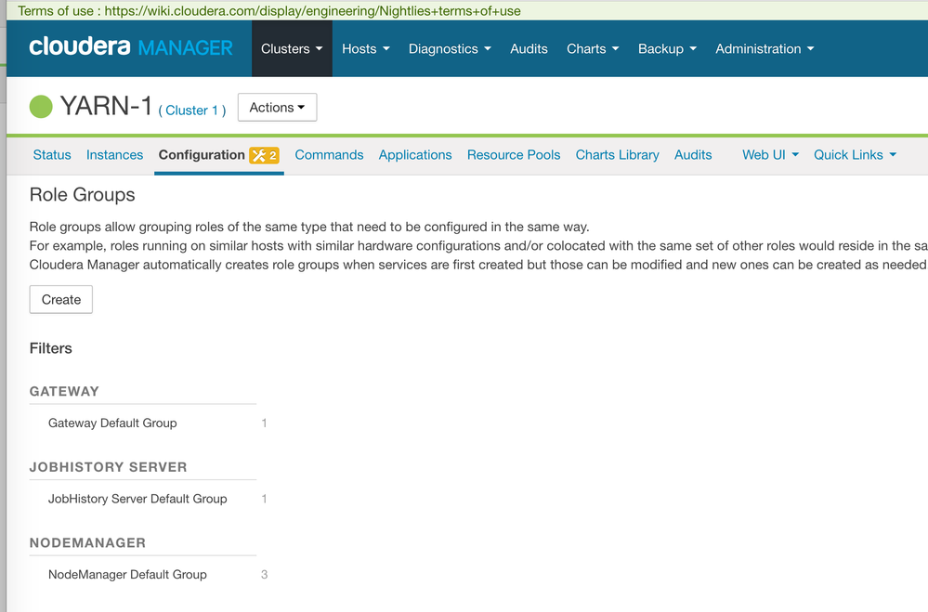Select JobHistory Server Default Group filter
Screen dimensions: 928x612
tap(137, 499)
